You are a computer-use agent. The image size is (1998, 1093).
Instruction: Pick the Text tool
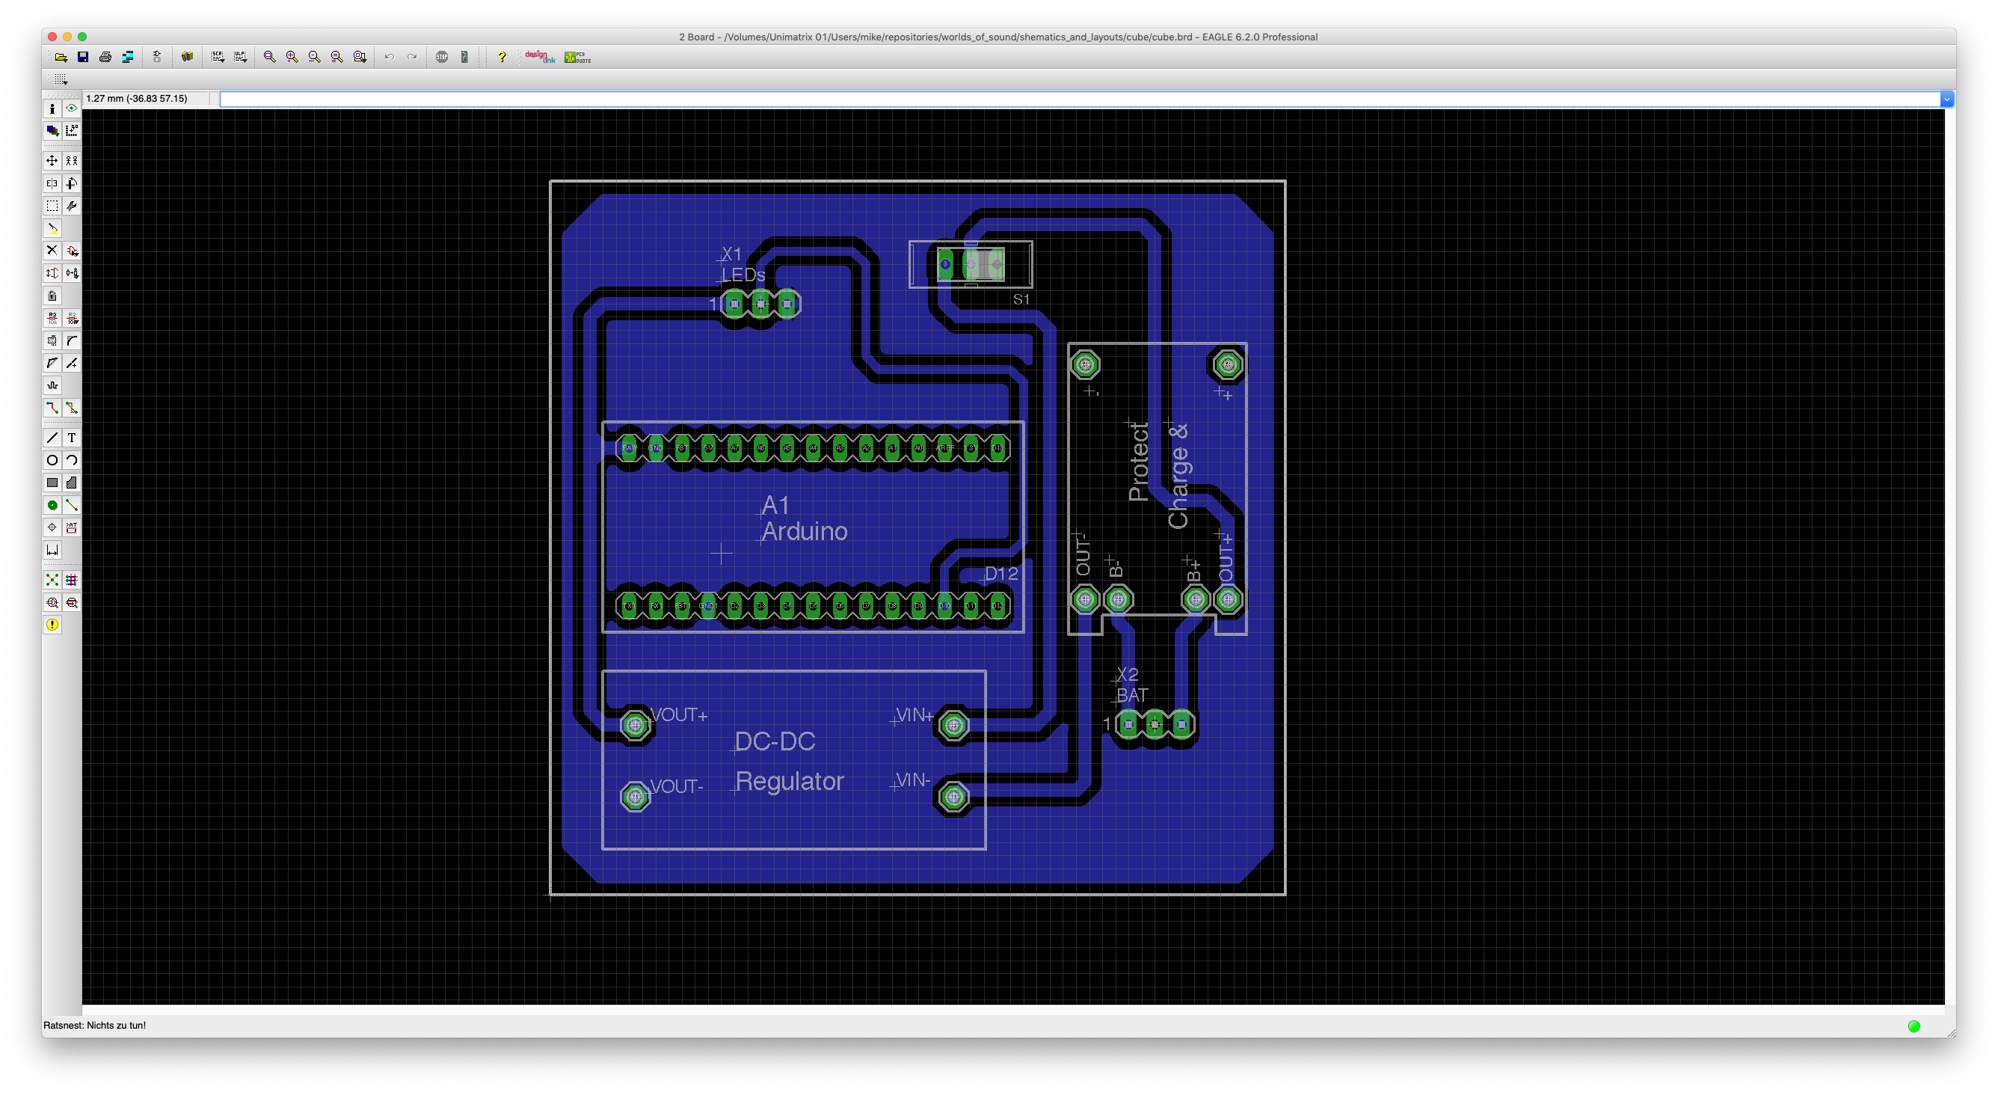(x=71, y=438)
